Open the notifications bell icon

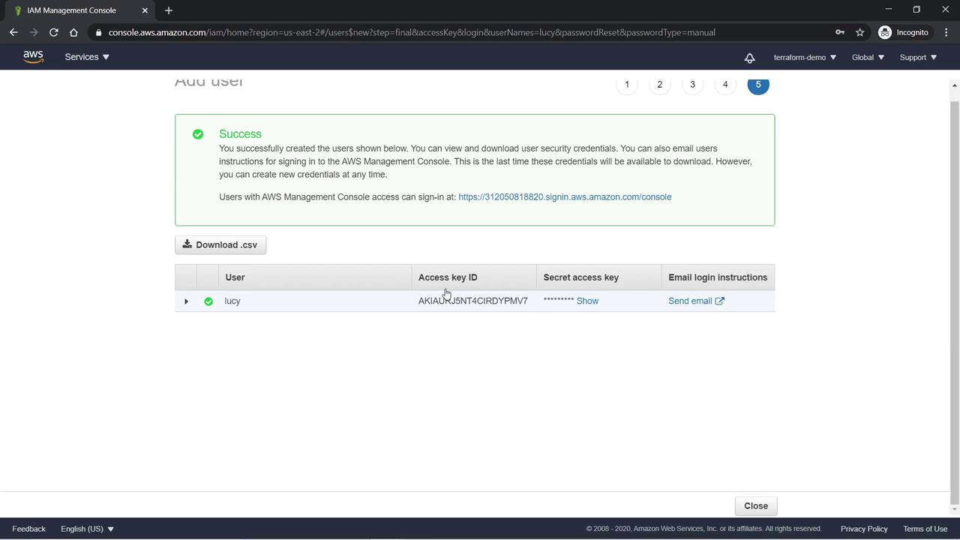coord(749,58)
